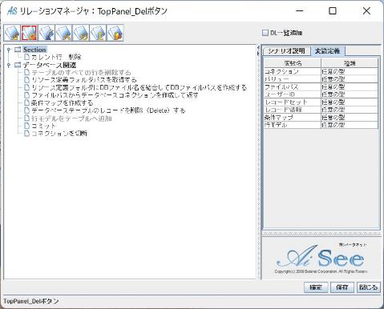Viewport: 384px width, 309px height.
Task: Click the red-bordered folder toolbar icon
Action: [29, 33]
